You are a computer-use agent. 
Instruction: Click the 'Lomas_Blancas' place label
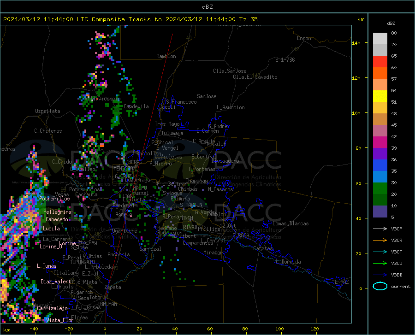click(290, 223)
